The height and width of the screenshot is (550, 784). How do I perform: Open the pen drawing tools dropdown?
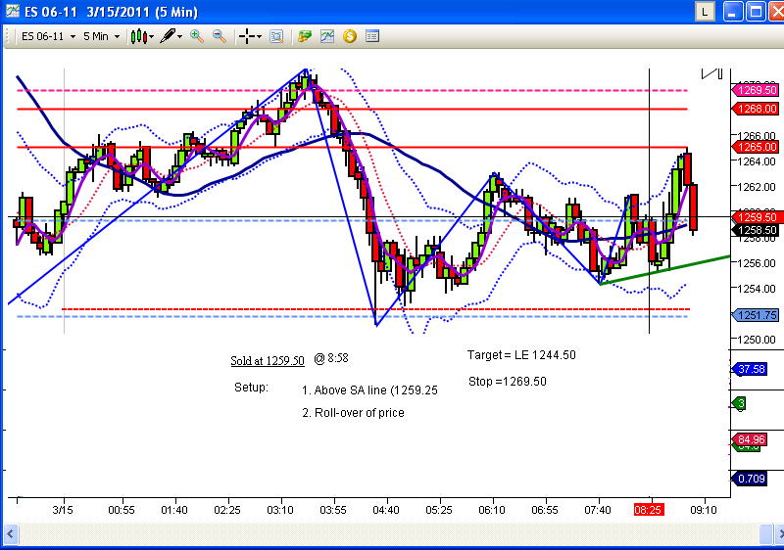(171, 36)
